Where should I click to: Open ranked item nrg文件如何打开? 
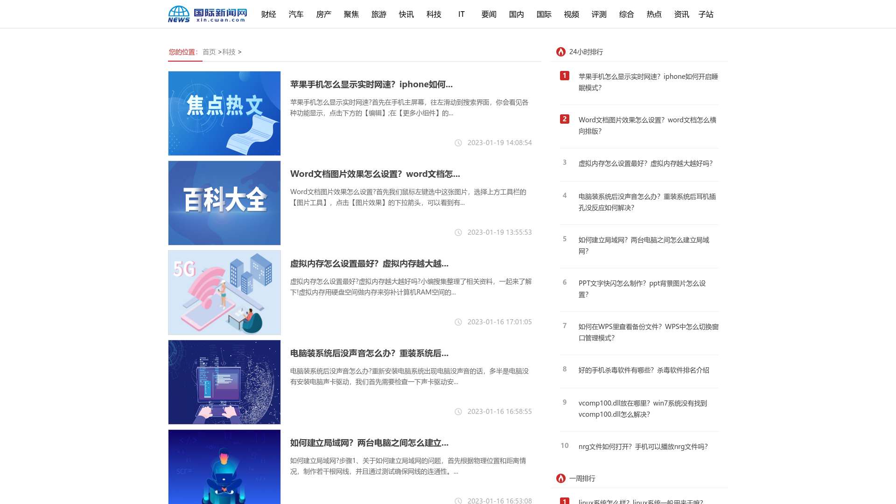(x=643, y=447)
